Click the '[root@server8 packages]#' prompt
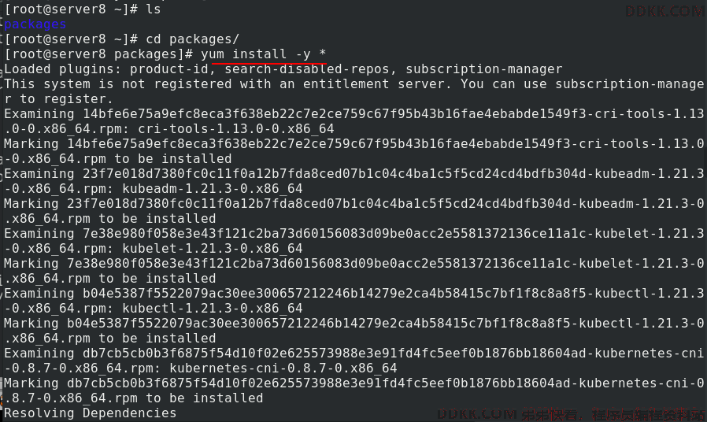This screenshot has height=422, width=707. 98,54
